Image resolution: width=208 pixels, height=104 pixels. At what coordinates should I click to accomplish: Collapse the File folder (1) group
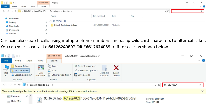(x=50, y=21)
